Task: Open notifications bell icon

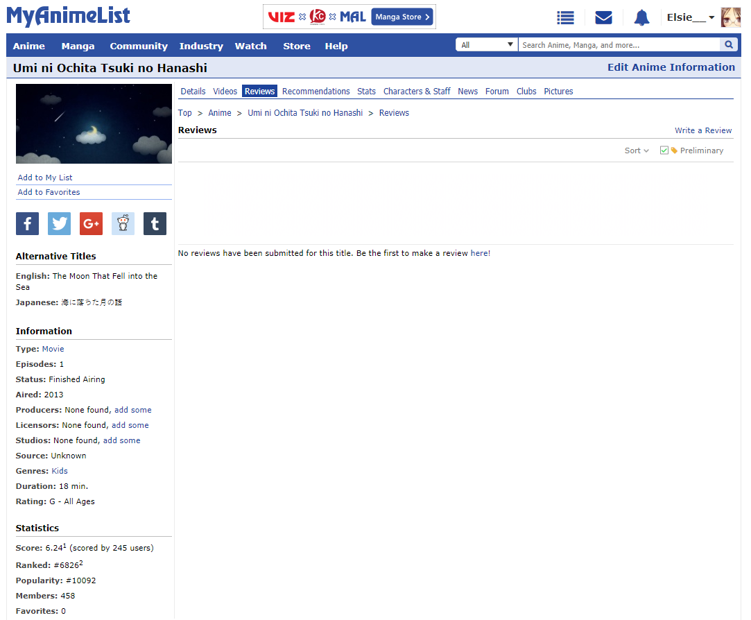Action: (641, 18)
